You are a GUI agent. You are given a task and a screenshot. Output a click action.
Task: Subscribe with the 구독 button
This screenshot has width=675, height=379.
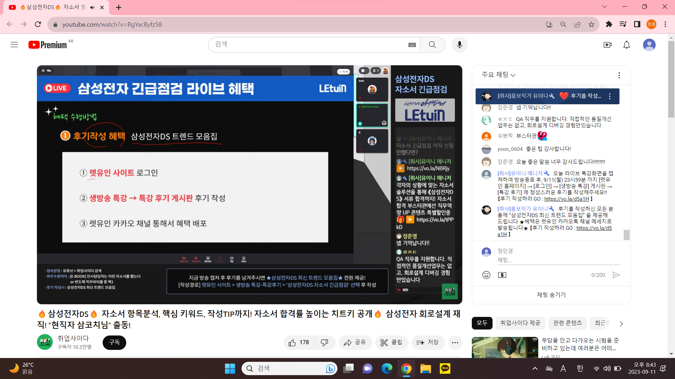[114, 343]
